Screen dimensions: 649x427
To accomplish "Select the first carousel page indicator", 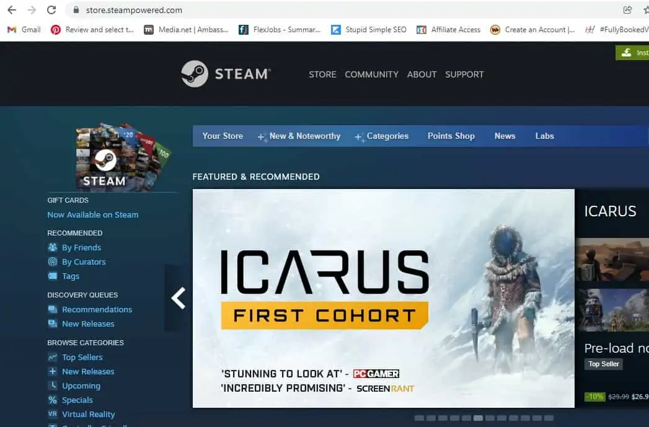I will (x=419, y=418).
